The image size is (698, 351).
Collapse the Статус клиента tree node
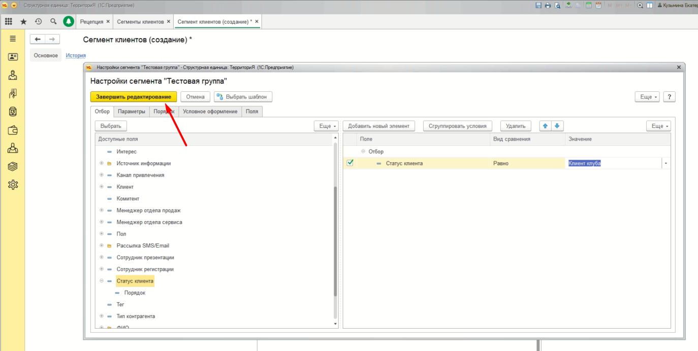[x=102, y=281]
